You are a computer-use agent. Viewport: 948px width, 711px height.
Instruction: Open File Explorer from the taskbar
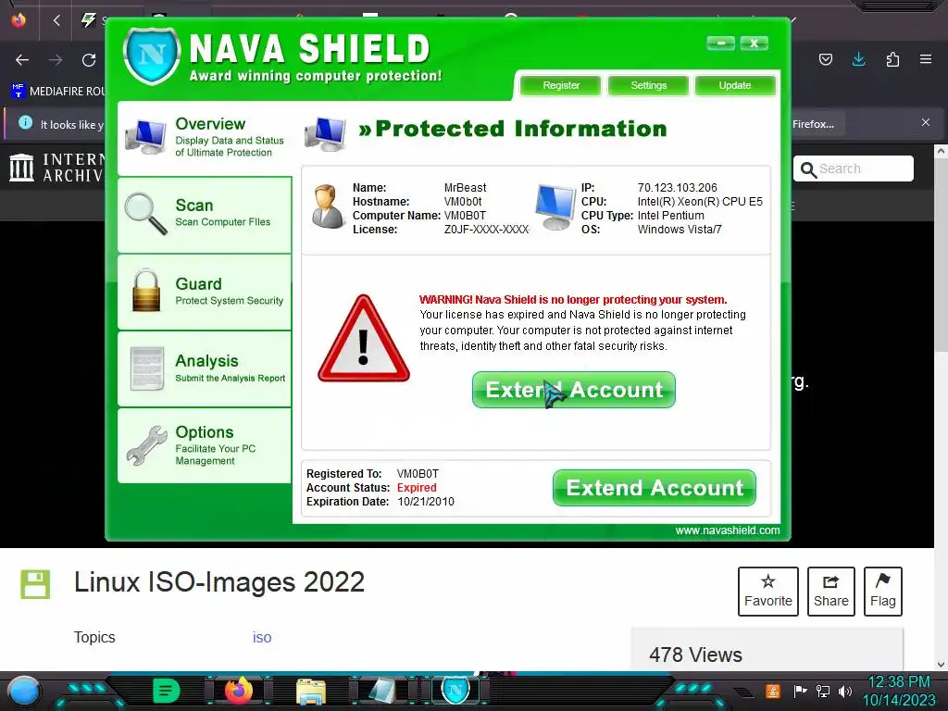[x=311, y=692]
